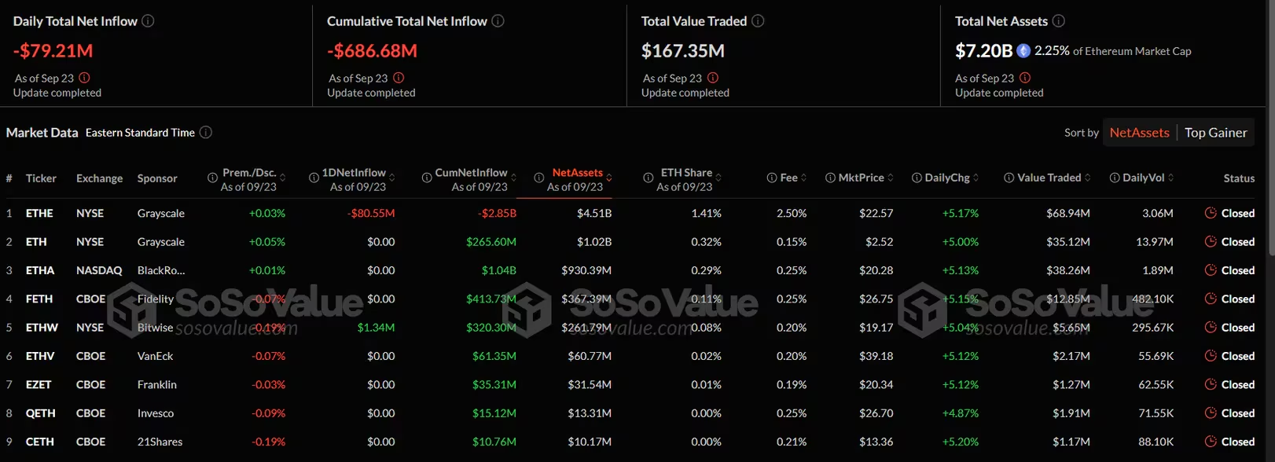Image resolution: width=1275 pixels, height=462 pixels.
Task: Open the FETH ticker row
Action: click(39, 299)
